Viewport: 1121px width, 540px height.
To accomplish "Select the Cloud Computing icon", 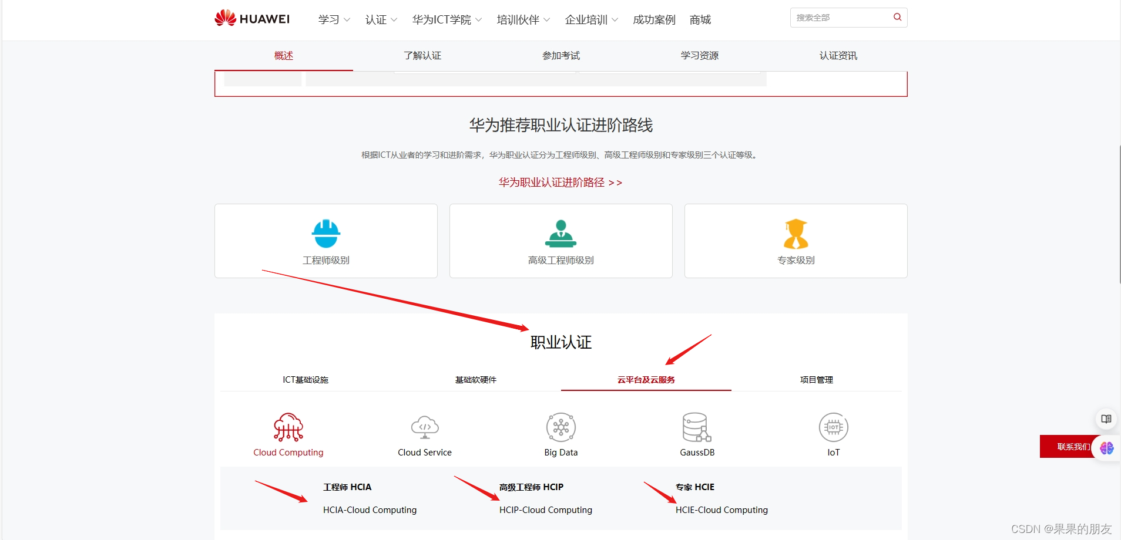I will coord(288,427).
